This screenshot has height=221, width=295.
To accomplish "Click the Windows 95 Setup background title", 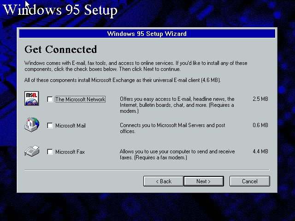I will 60,10.
